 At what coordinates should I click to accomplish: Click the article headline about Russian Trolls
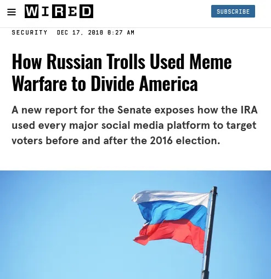(x=122, y=72)
